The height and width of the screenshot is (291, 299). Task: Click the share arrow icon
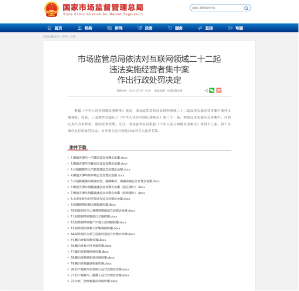pyautogui.click(x=206, y=90)
